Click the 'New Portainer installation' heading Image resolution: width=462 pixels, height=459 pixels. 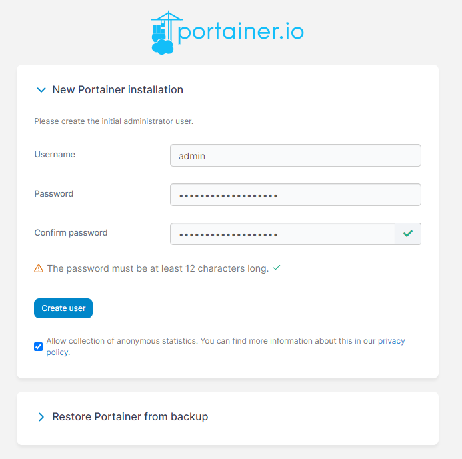tap(117, 90)
